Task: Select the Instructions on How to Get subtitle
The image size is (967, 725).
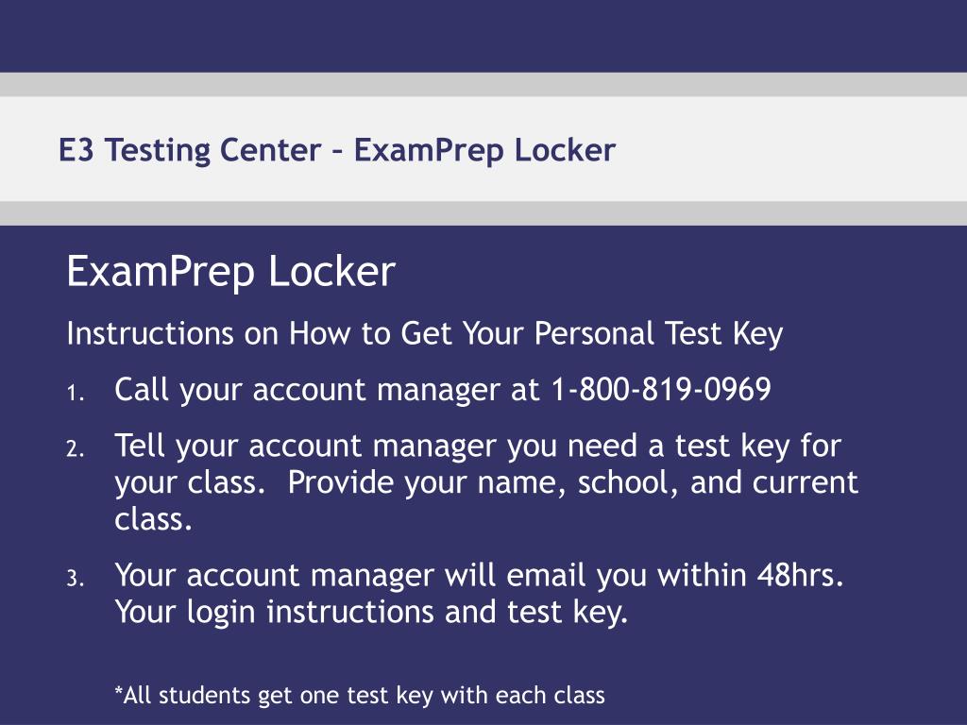Action: point(425,333)
